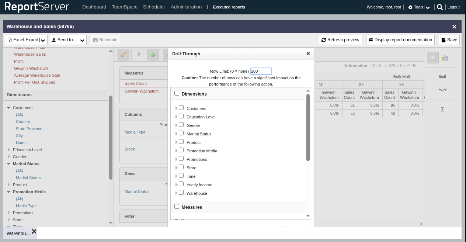Enable the Warehouse dimension checkbox
Image resolution: width=466 pixels, height=242 pixels.
tap(181, 193)
